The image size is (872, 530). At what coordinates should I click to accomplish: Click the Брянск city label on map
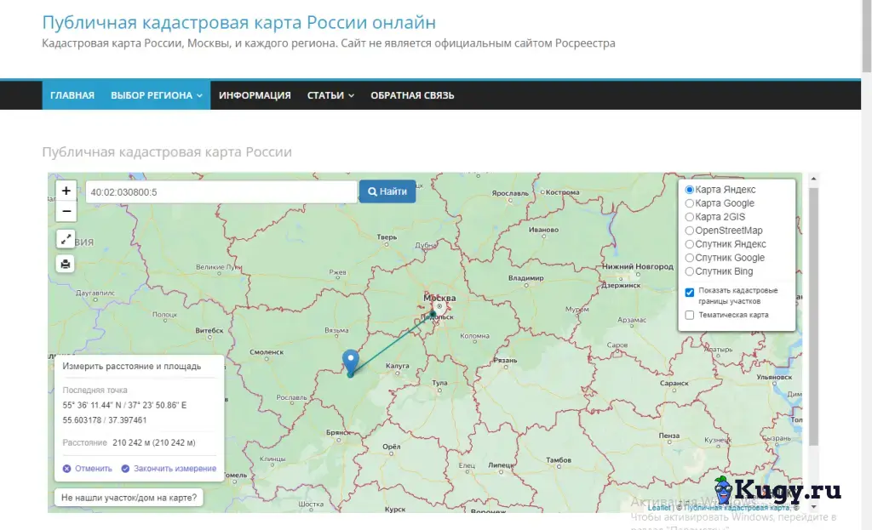pyautogui.click(x=339, y=432)
